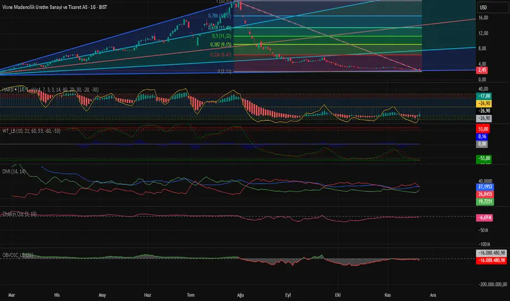
Task: Click the pink -6,69M Chaikin value tag
Action: (x=484, y=218)
